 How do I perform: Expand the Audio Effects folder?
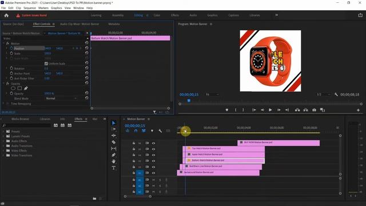point(3,141)
